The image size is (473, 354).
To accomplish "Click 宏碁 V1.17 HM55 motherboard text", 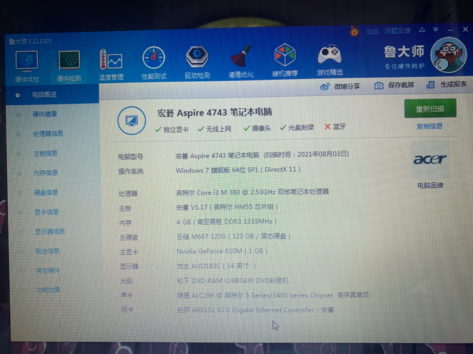I will click(227, 207).
